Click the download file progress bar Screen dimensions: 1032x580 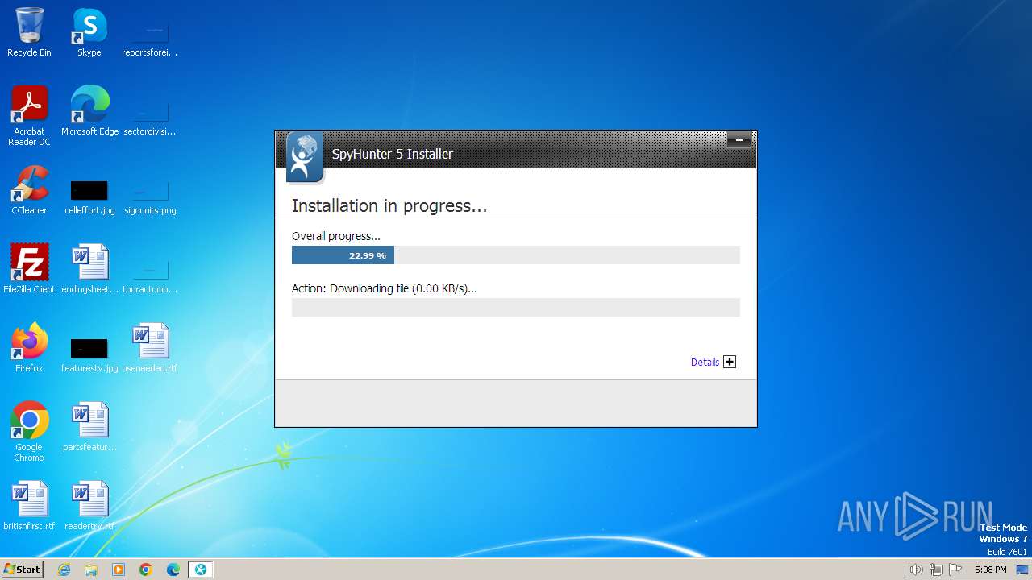(515, 307)
